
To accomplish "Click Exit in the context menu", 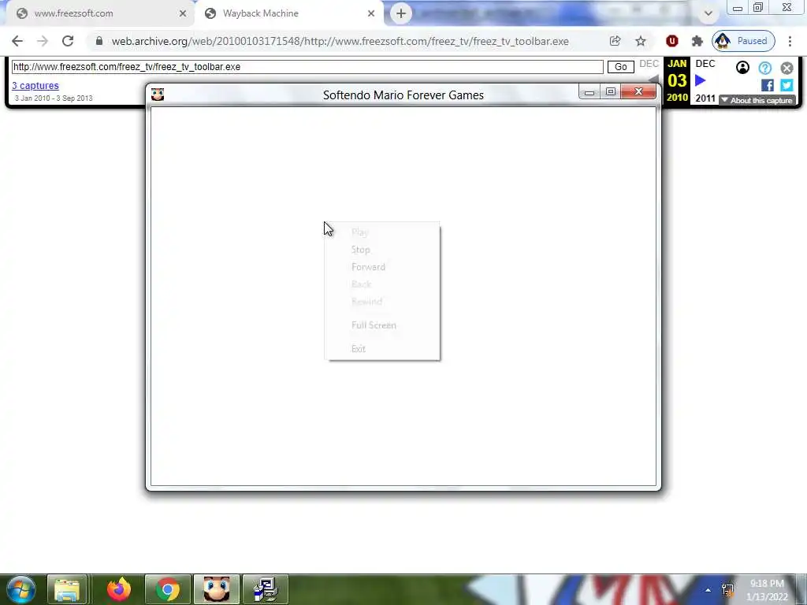I will [382, 349].
